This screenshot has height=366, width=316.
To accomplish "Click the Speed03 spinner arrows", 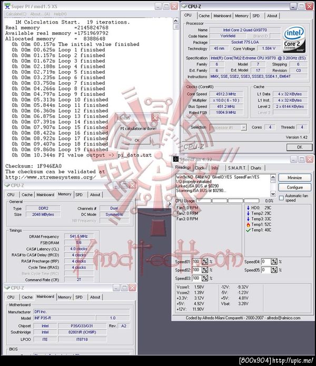I will click(205, 278).
